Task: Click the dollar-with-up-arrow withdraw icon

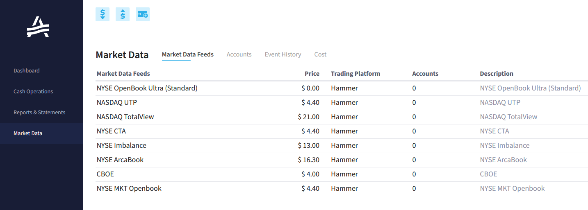Action: (123, 14)
